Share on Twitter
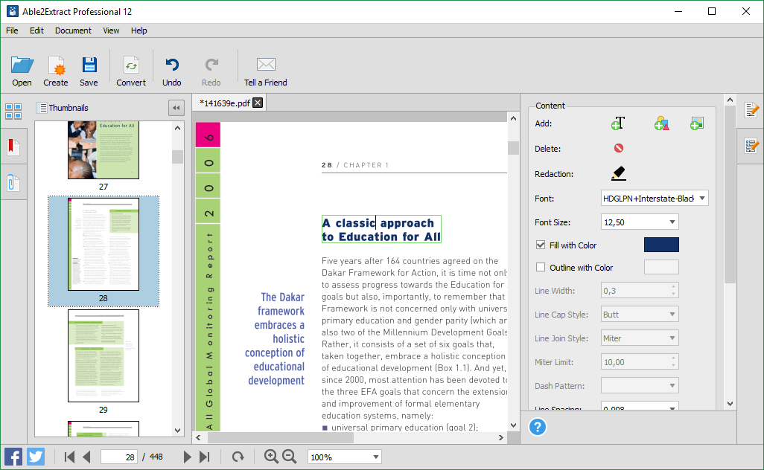Screen dimensions: 764x470 (36, 457)
